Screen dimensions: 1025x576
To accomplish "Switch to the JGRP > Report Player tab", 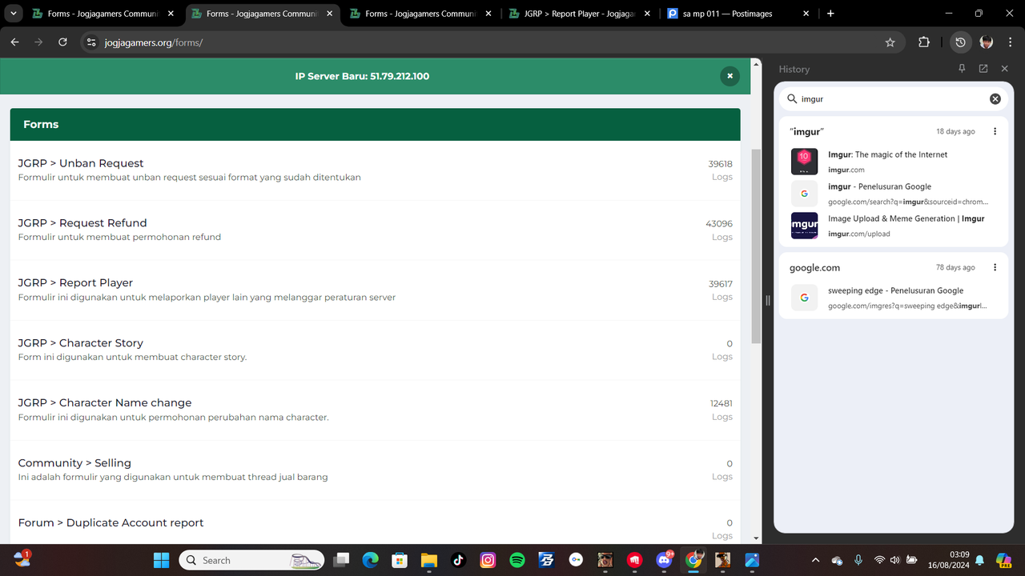I will click(x=578, y=14).
